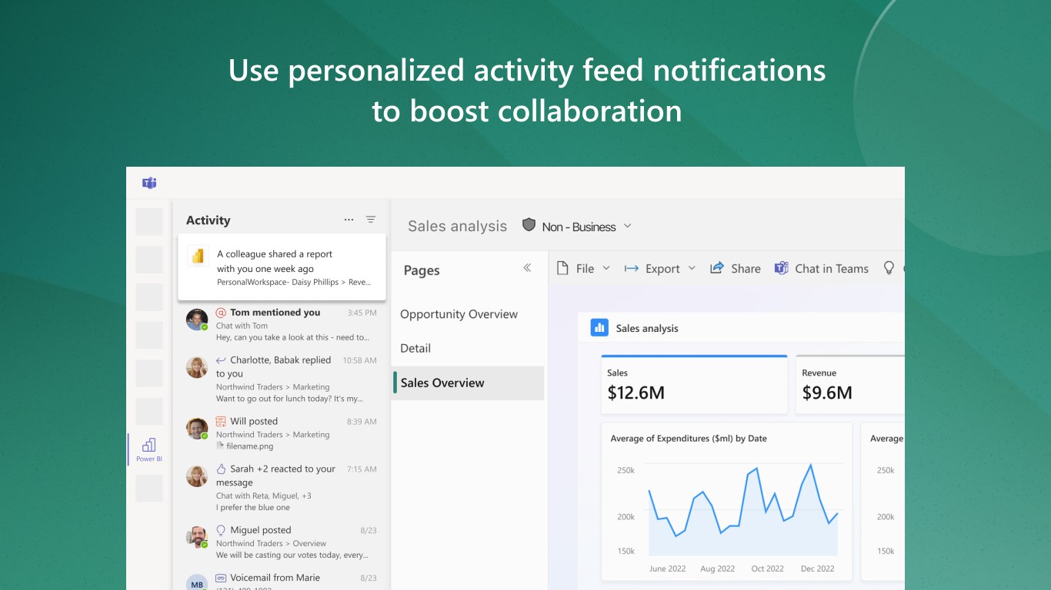1051x590 pixels.
Task: Expand the Non-Business sensitivity dropdown
Action: click(x=627, y=226)
